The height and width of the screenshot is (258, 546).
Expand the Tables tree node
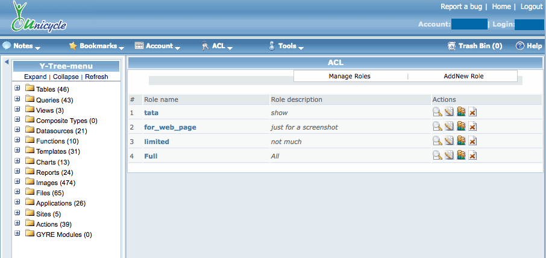click(17, 89)
